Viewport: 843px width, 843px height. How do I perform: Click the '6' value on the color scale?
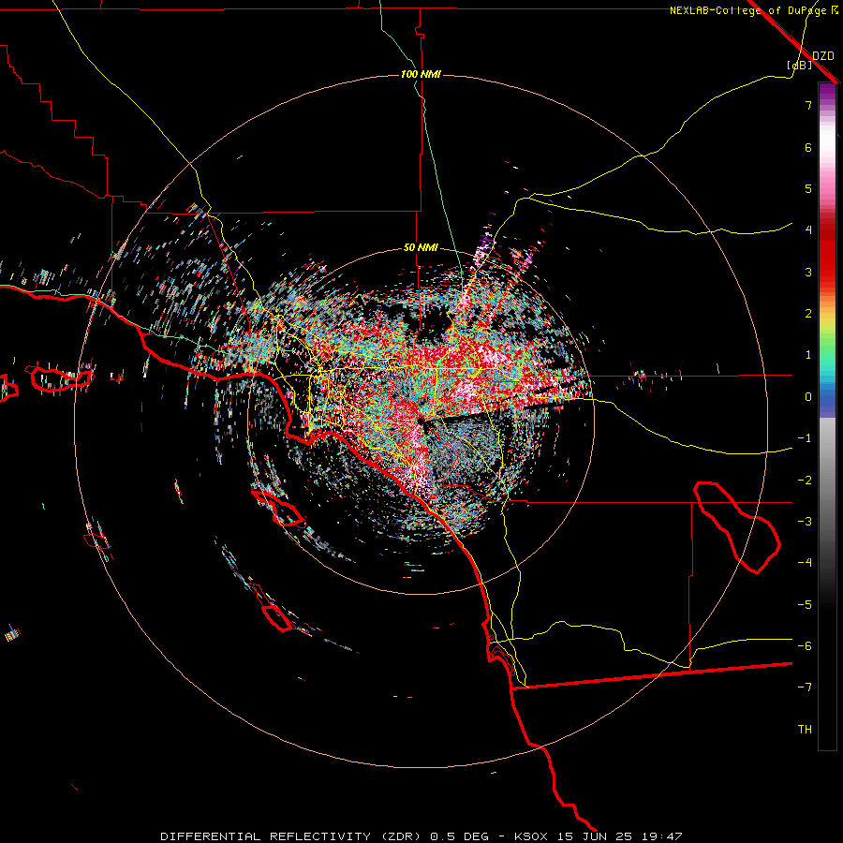pos(808,147)
